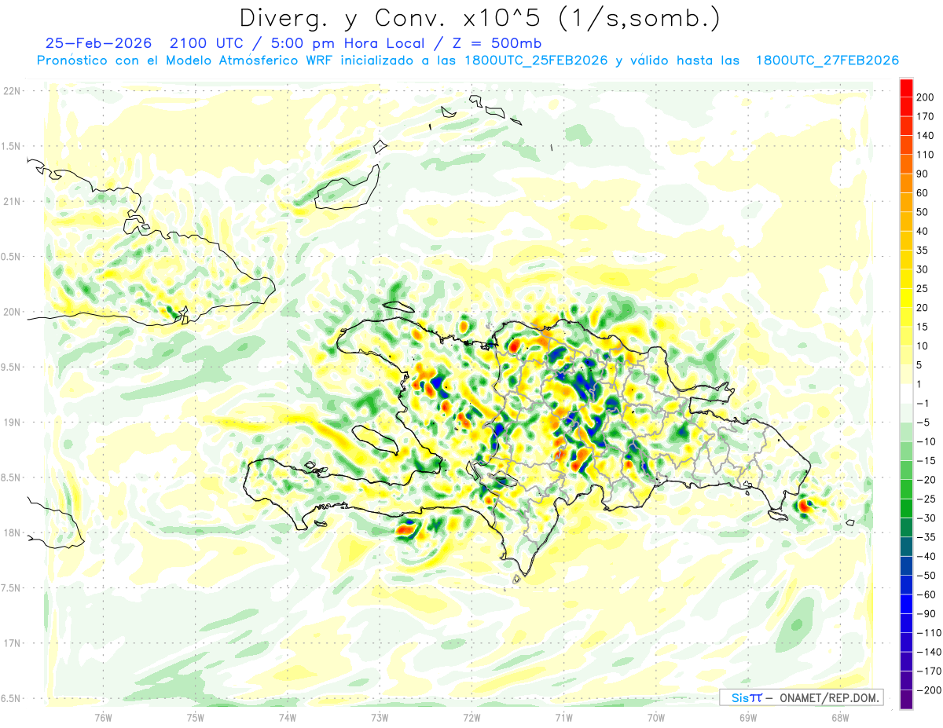Image resolution: width=943 pixels, height=728 pixels.
Task: Click the white colorbar swatch between 1 and -1
Action: 906,394
